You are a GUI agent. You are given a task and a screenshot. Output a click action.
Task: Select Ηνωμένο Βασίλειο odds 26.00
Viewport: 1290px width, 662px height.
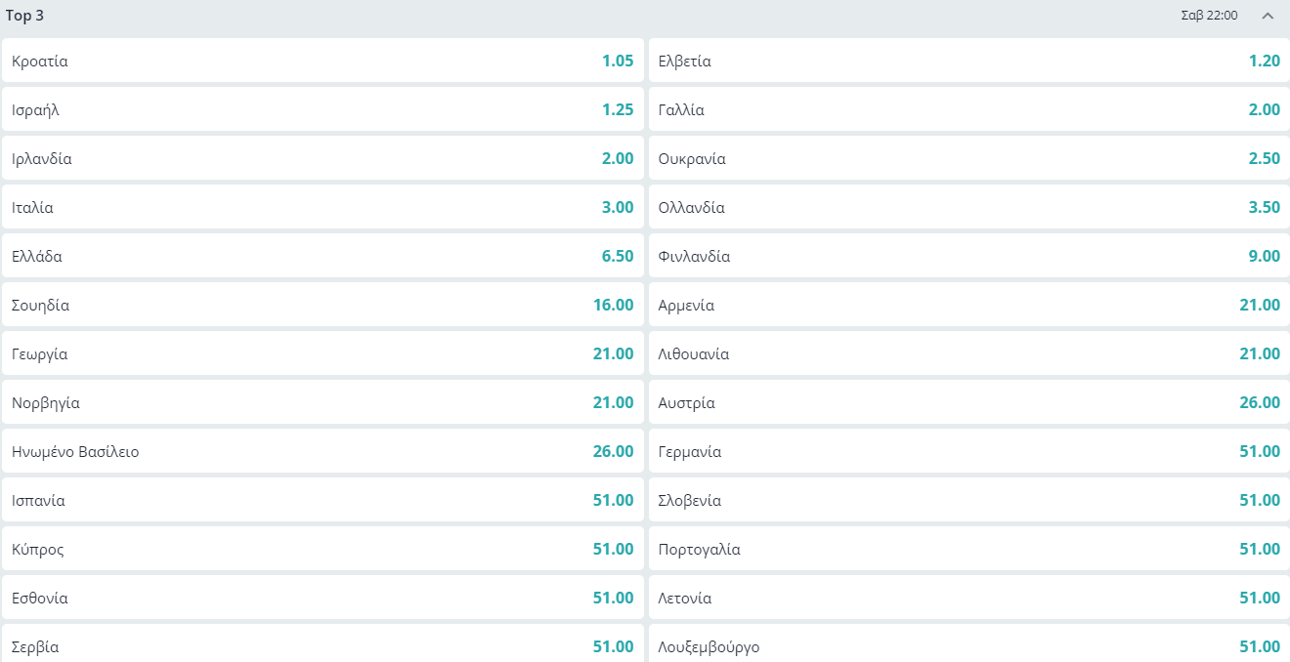[322, 451]
